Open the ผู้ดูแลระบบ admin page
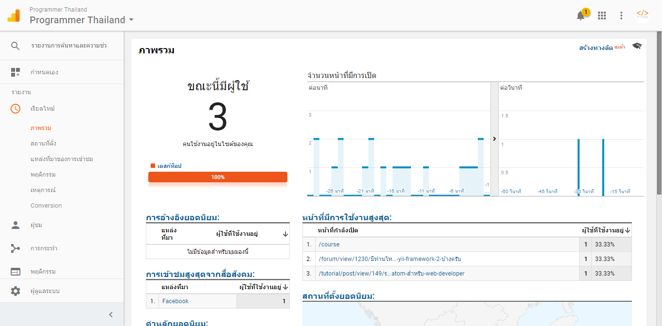 pyautogui.click(x=45, y=291)
